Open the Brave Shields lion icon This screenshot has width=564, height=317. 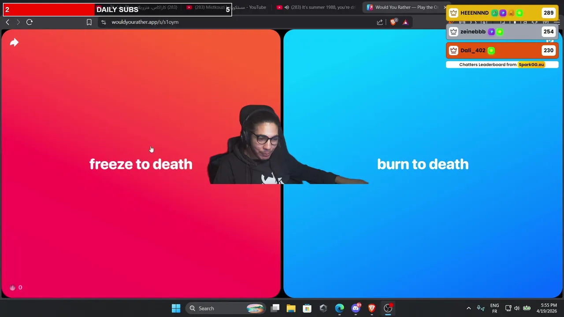click(393, 22)
